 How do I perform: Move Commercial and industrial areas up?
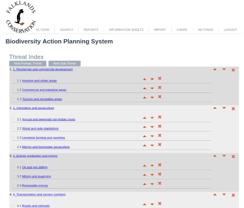[144, 88]
